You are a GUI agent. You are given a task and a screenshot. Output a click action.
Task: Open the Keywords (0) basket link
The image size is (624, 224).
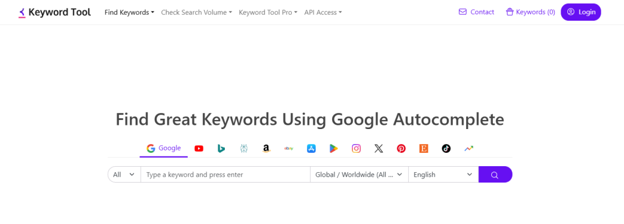[531, 12]
